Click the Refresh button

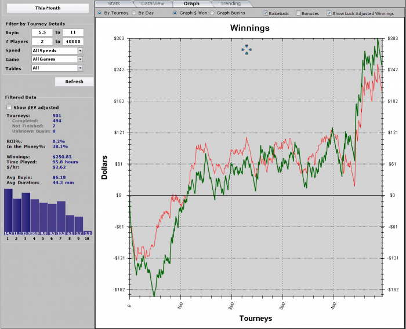click(74, 82)
